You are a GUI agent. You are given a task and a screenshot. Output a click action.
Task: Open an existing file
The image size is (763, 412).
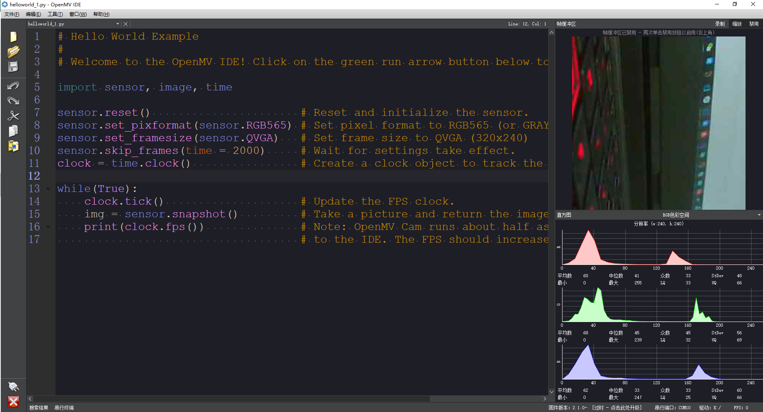coord(13,52)
